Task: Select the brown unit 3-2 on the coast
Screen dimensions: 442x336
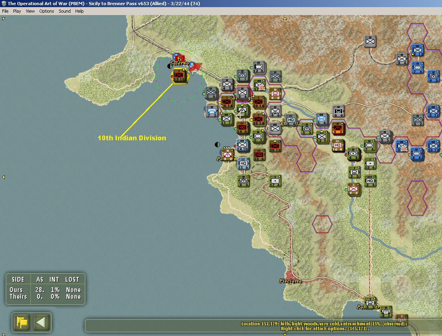Action: click(x=227, y=155)
